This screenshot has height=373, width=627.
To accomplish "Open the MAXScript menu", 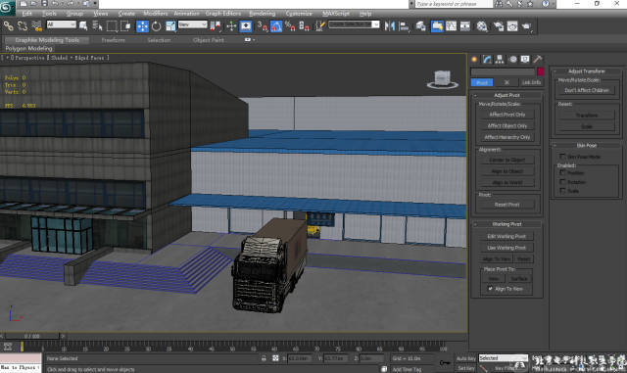I will [x=336, y=14].
